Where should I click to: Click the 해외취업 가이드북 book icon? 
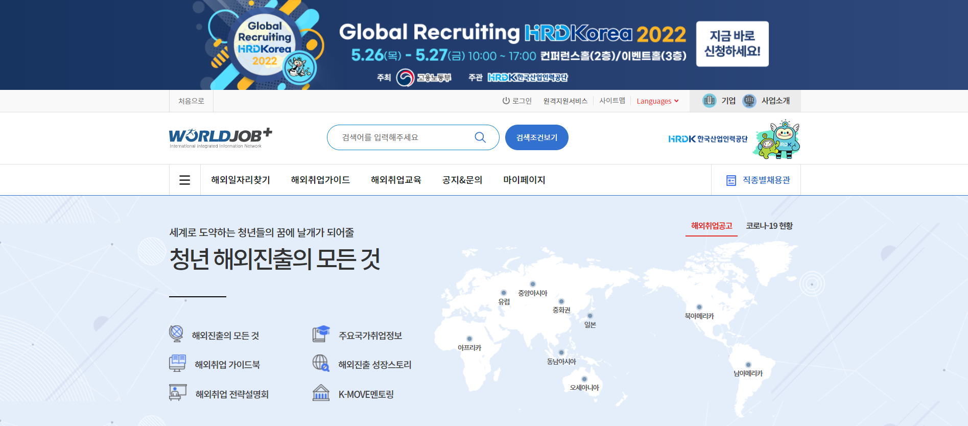[177, 363]
